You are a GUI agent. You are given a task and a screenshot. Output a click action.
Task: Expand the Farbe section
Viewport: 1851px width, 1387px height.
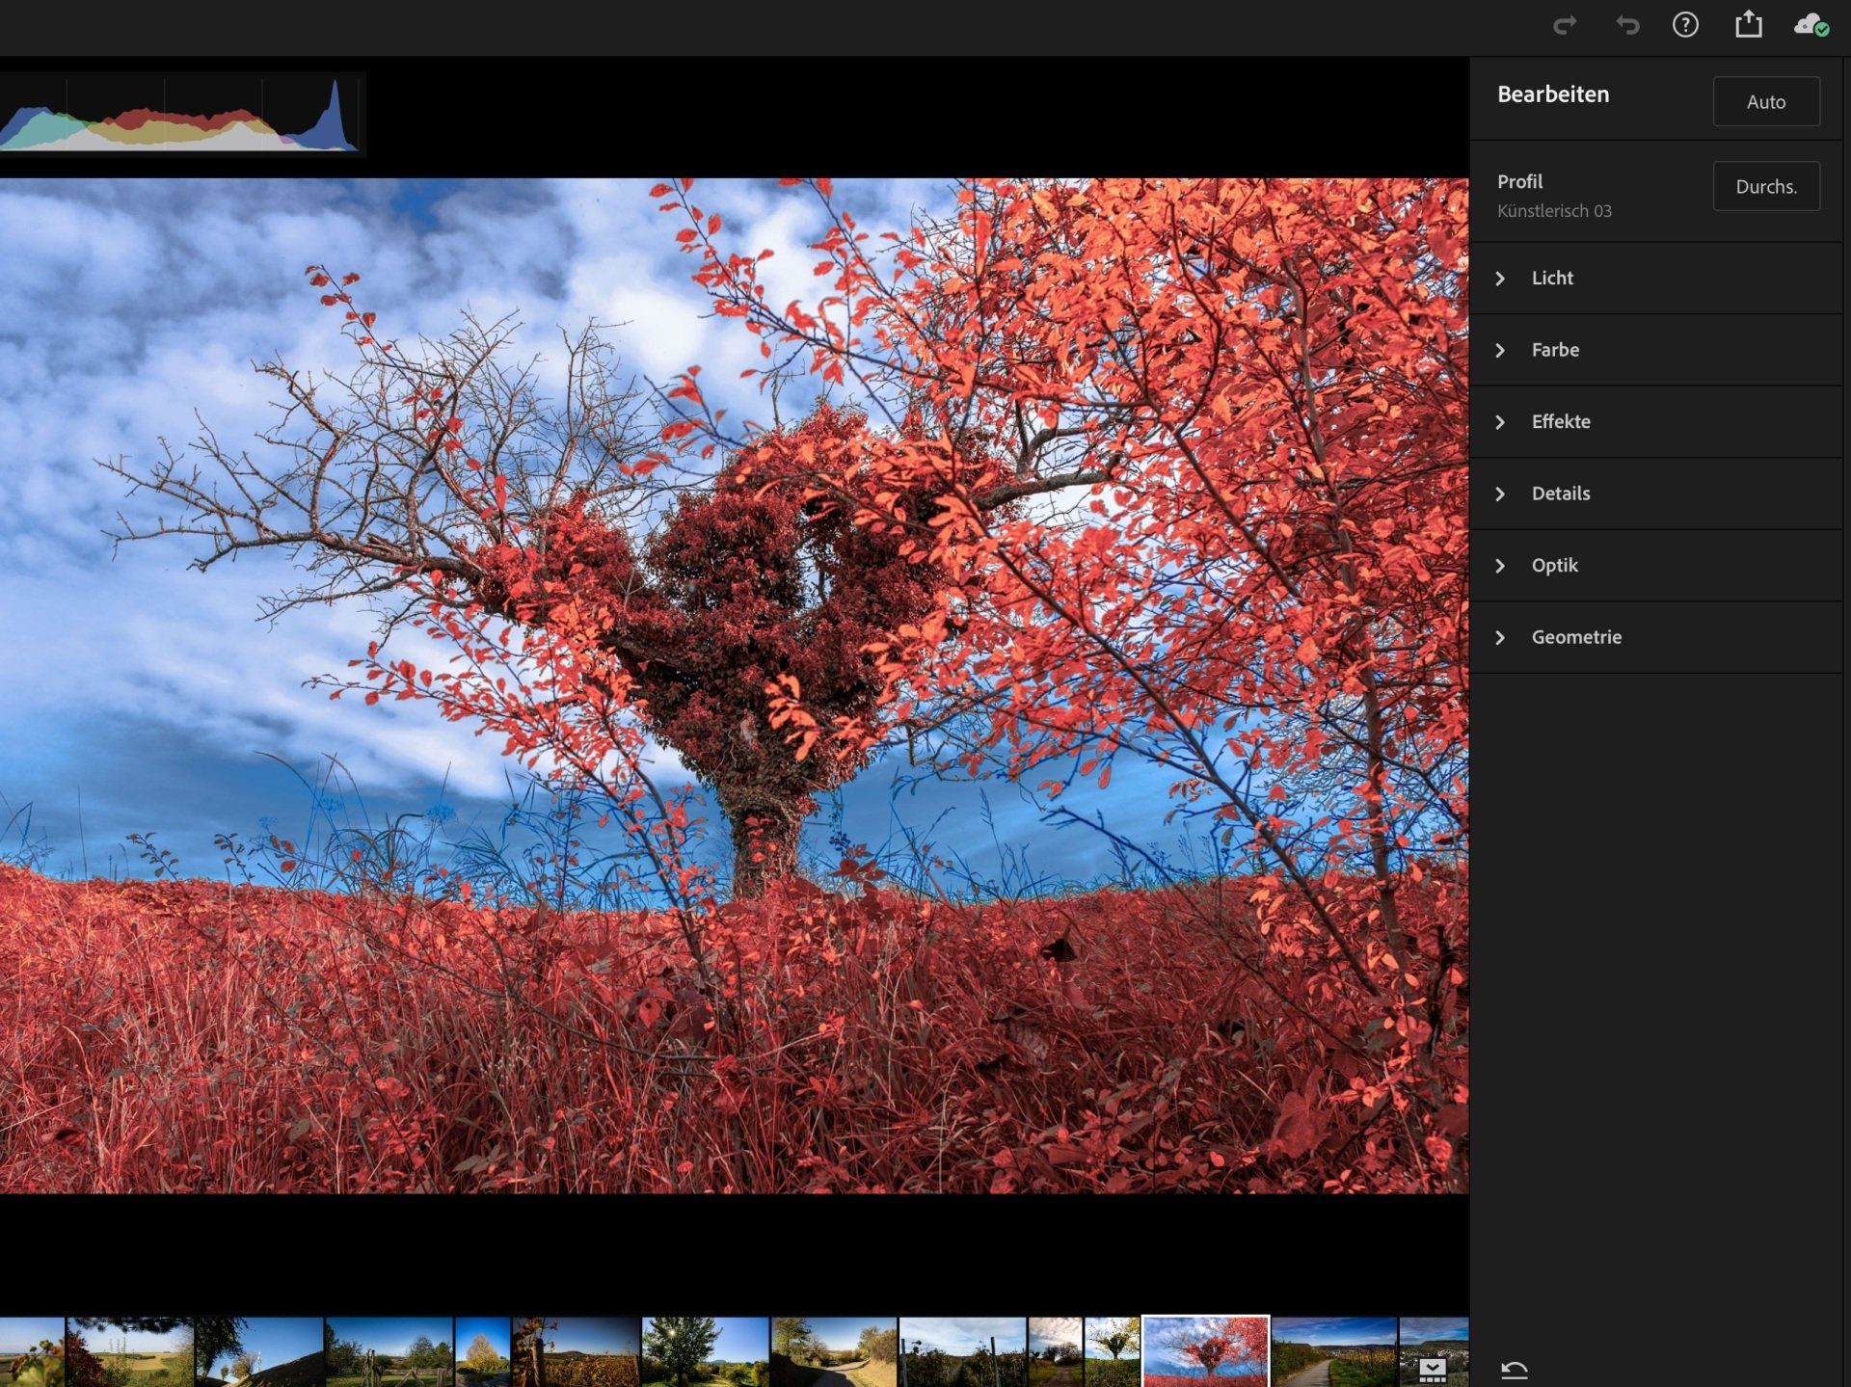(x=1555, y=350)
